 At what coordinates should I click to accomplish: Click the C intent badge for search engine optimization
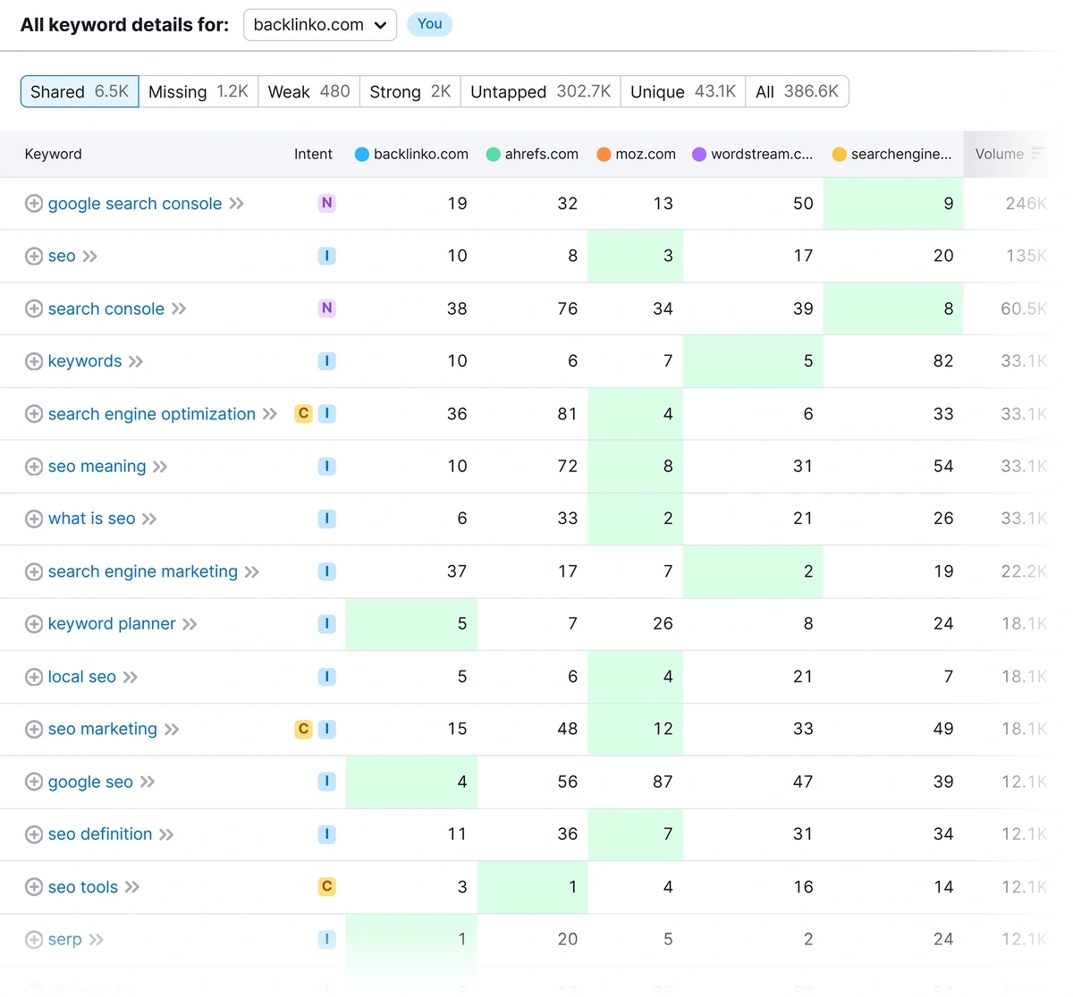304,413
